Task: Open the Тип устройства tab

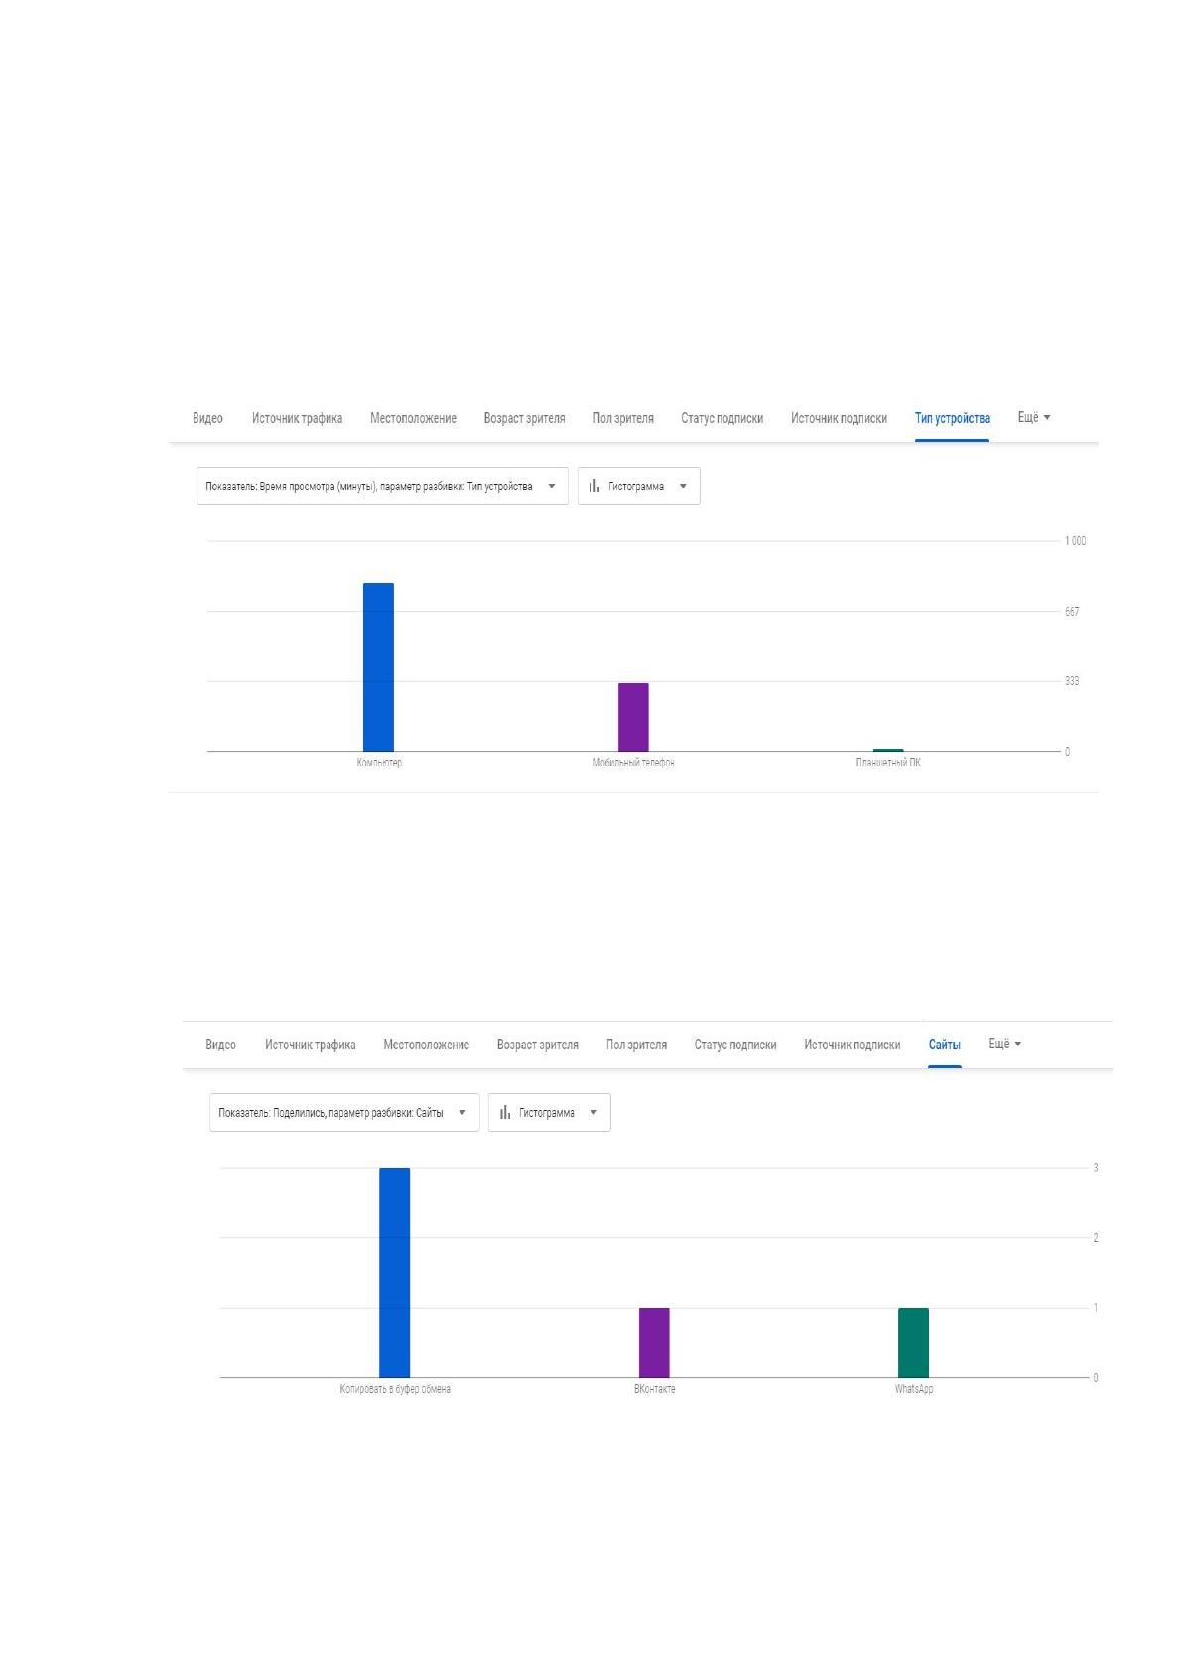Action: click(952, 418)
